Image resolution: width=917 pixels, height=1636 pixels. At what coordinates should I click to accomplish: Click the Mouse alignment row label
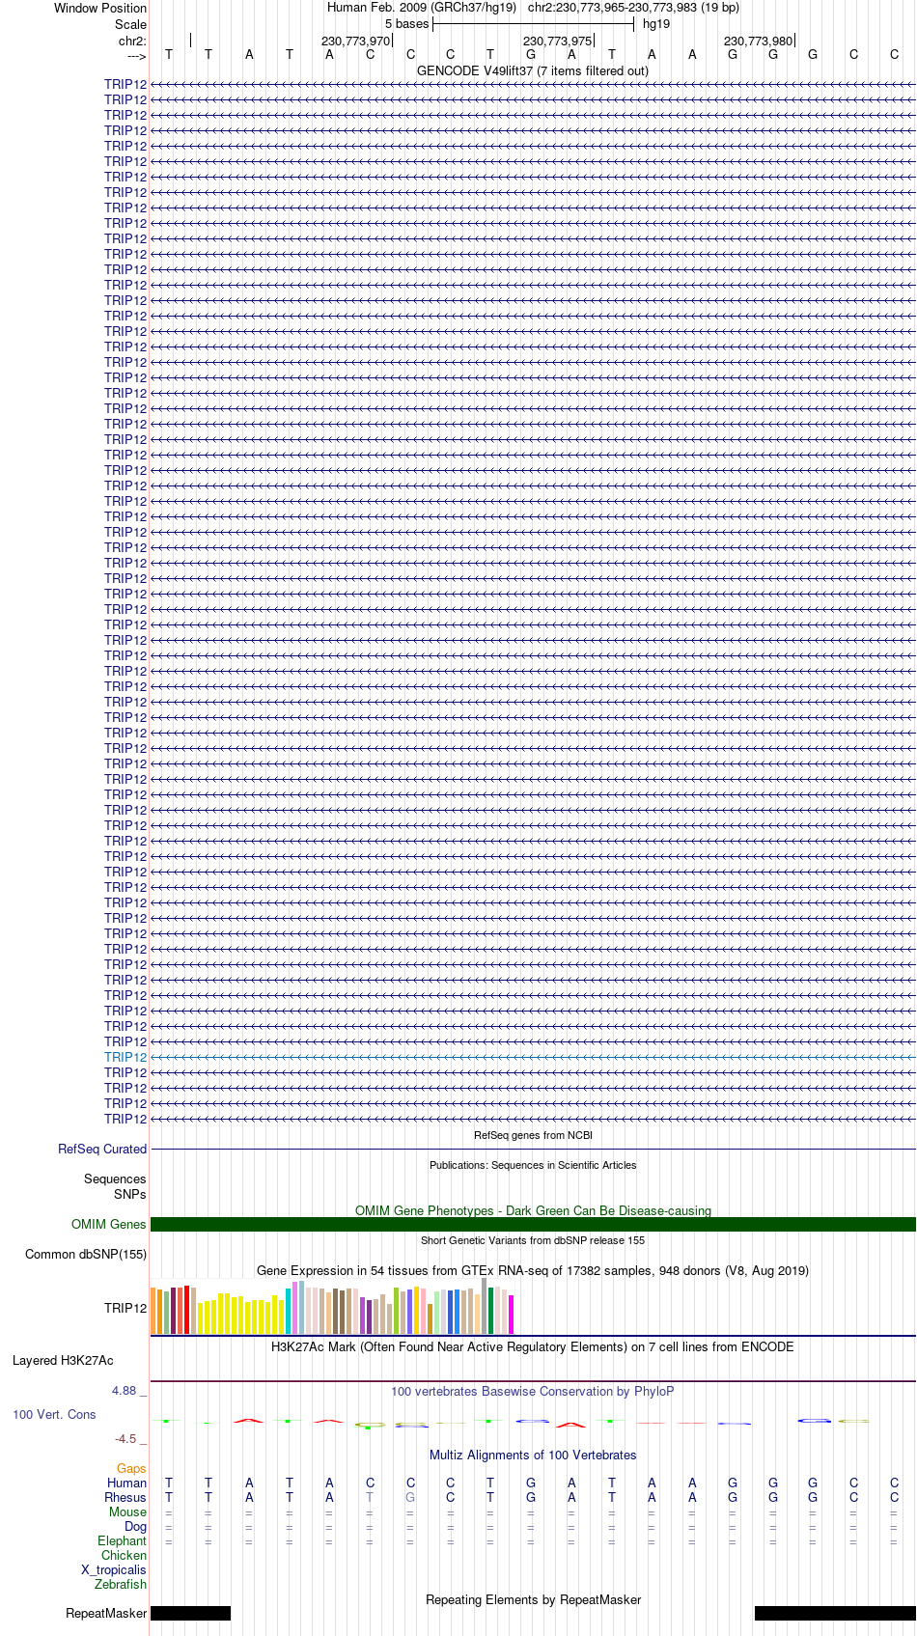127,1511
